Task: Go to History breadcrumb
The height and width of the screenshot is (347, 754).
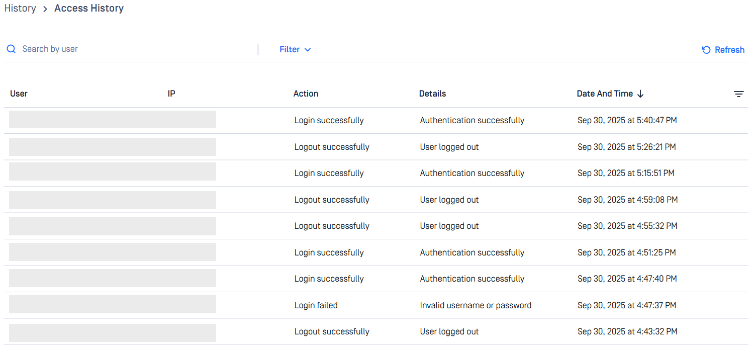Action: (20, 9)
